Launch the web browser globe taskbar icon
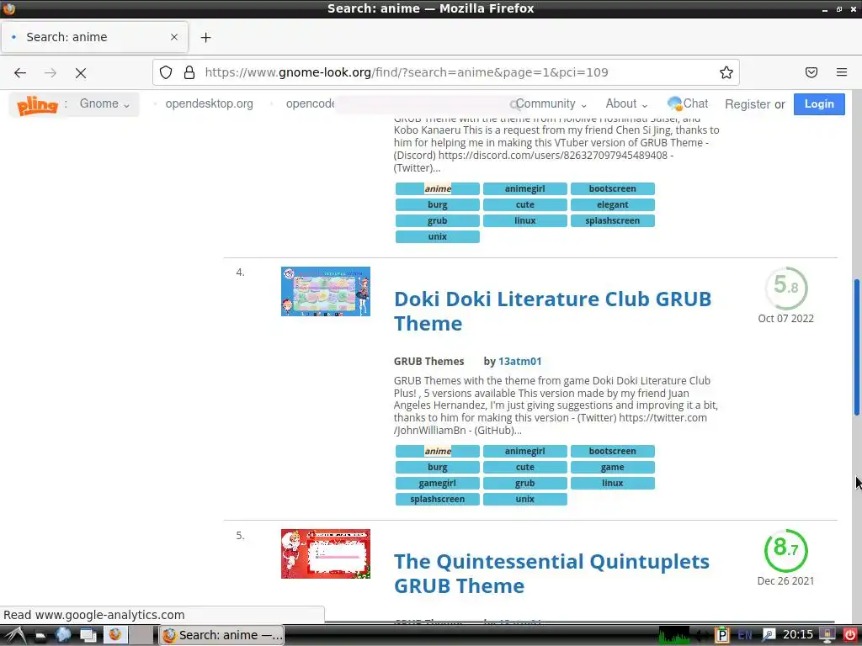The height and width of the screenshot is (646, 862). (63, 635)
